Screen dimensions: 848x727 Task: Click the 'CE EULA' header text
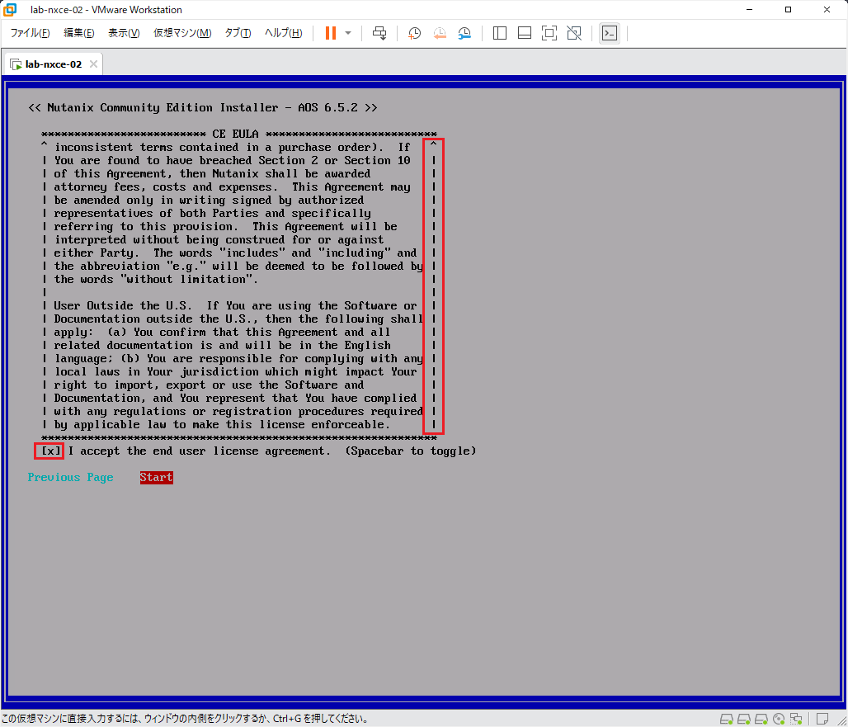point(235,135)
